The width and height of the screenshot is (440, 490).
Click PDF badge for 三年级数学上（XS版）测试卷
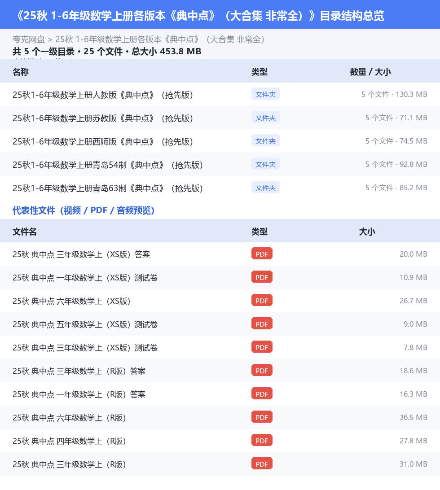[262, 347]
